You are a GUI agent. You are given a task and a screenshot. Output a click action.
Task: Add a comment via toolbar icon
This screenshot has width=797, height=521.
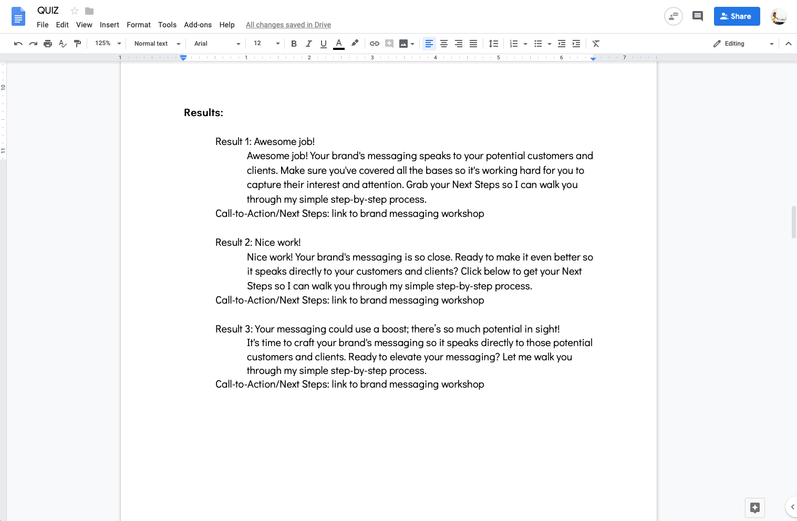tap(389, 44)
